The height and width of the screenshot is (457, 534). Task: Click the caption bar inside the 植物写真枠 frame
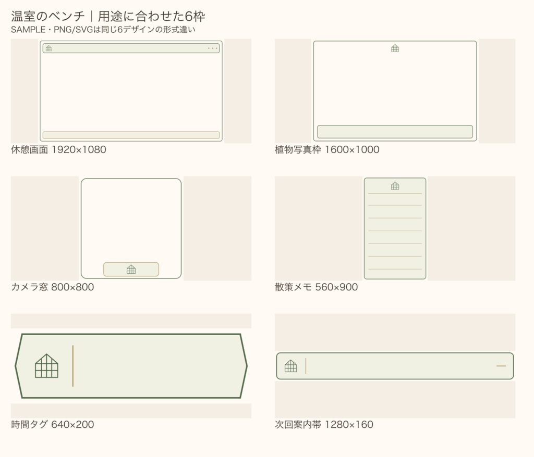(395, 132)
